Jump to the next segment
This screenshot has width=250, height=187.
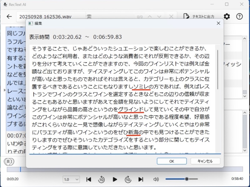point(141,179)
